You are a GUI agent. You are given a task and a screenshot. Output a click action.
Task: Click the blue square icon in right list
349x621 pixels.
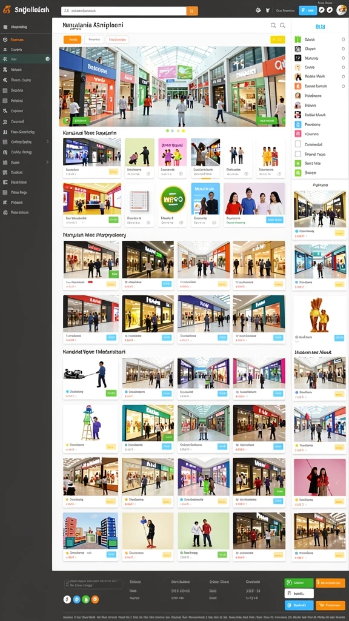click(298, 124)
